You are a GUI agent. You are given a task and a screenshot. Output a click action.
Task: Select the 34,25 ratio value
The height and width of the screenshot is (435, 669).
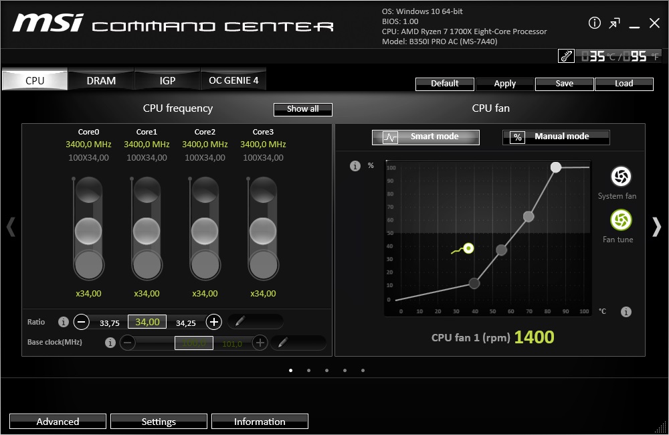tap(185, 324)
